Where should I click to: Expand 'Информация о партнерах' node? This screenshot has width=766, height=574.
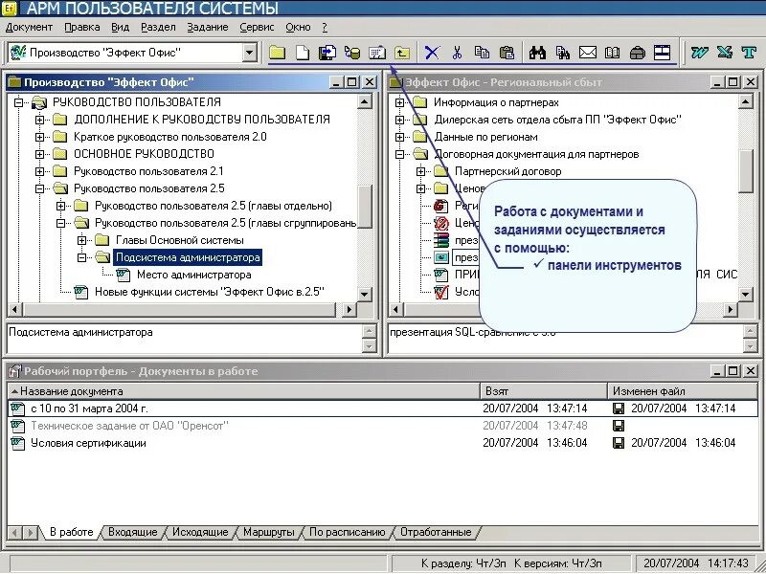tap(399, 102)
